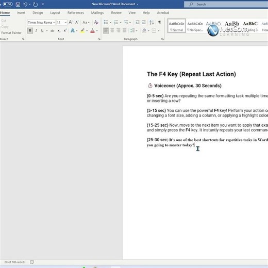
Task: Open the Layout ribbon tab
Action: tap(55, 13)
